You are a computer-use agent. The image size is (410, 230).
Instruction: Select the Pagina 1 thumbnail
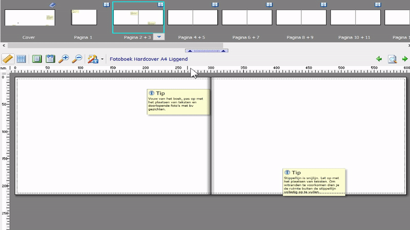(x=84, y=17)
